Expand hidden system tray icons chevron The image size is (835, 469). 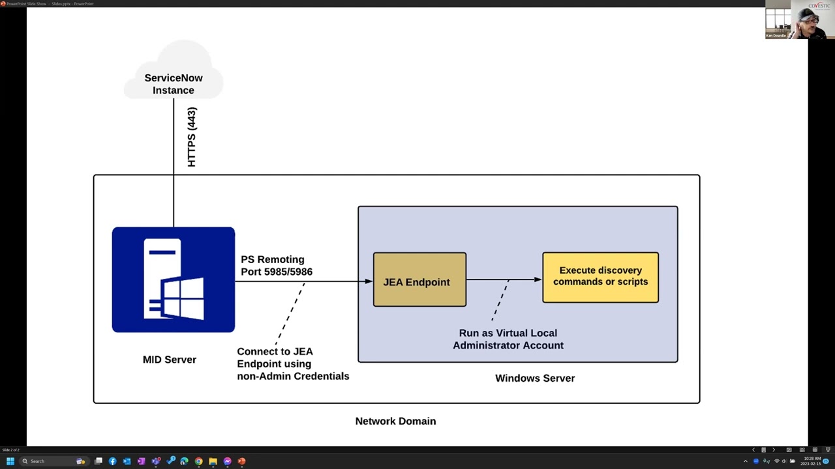point(746,461)
